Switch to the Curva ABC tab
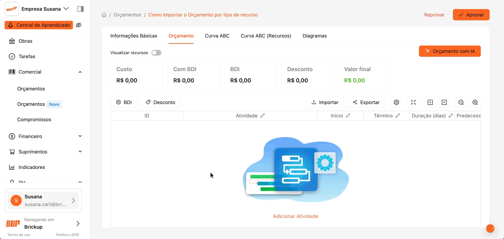Viewport: 504px width, 239px height. 217,36
